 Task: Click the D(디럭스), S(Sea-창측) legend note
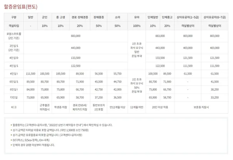[31, 140]
